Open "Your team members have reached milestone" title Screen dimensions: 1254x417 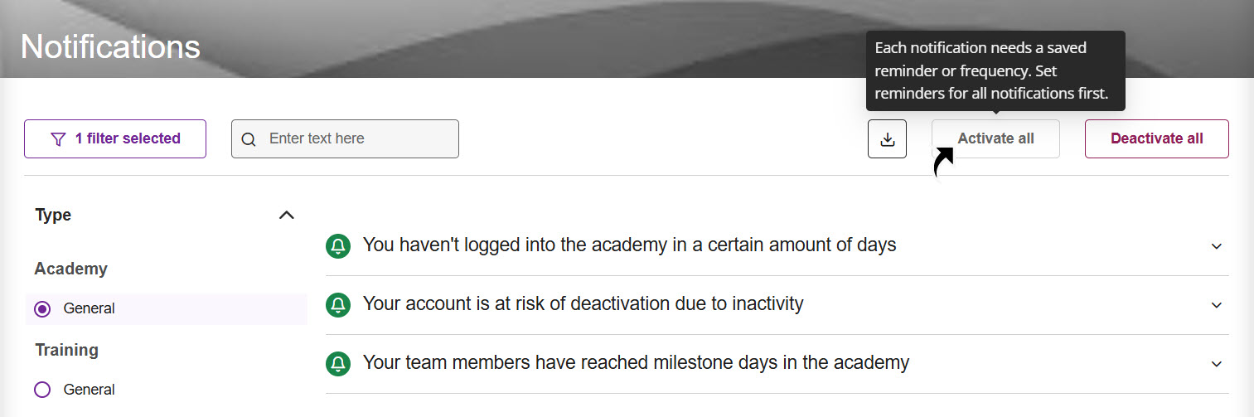[636, 363]
